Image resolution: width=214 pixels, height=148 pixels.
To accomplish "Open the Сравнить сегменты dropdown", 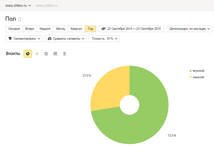I will tap(66, 39).
